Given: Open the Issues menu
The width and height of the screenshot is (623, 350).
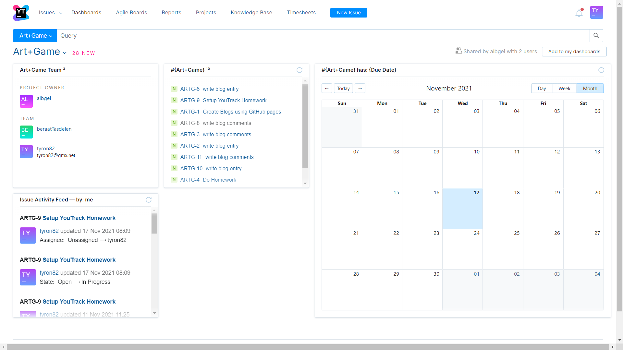Looking at the screenshot, I should tap(47, 13).
